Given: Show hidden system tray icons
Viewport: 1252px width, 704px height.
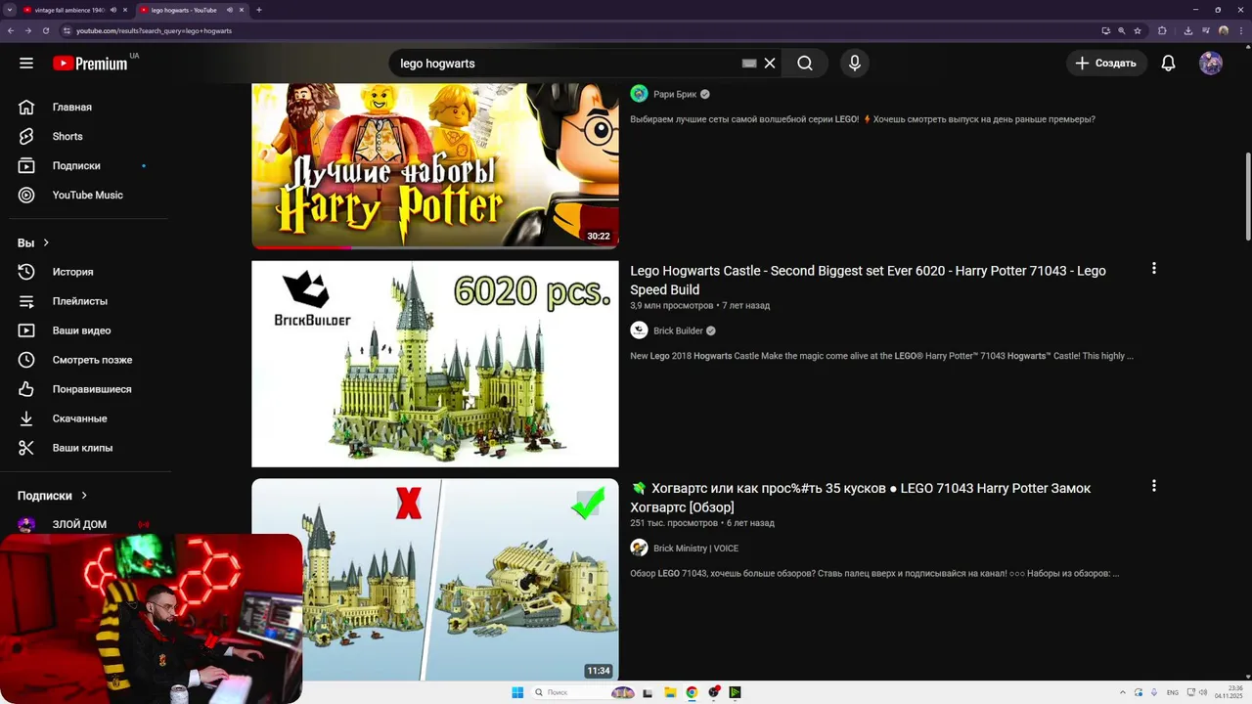Looking at the screenshot, I should pyautogui.click(x=1123, y=692).
